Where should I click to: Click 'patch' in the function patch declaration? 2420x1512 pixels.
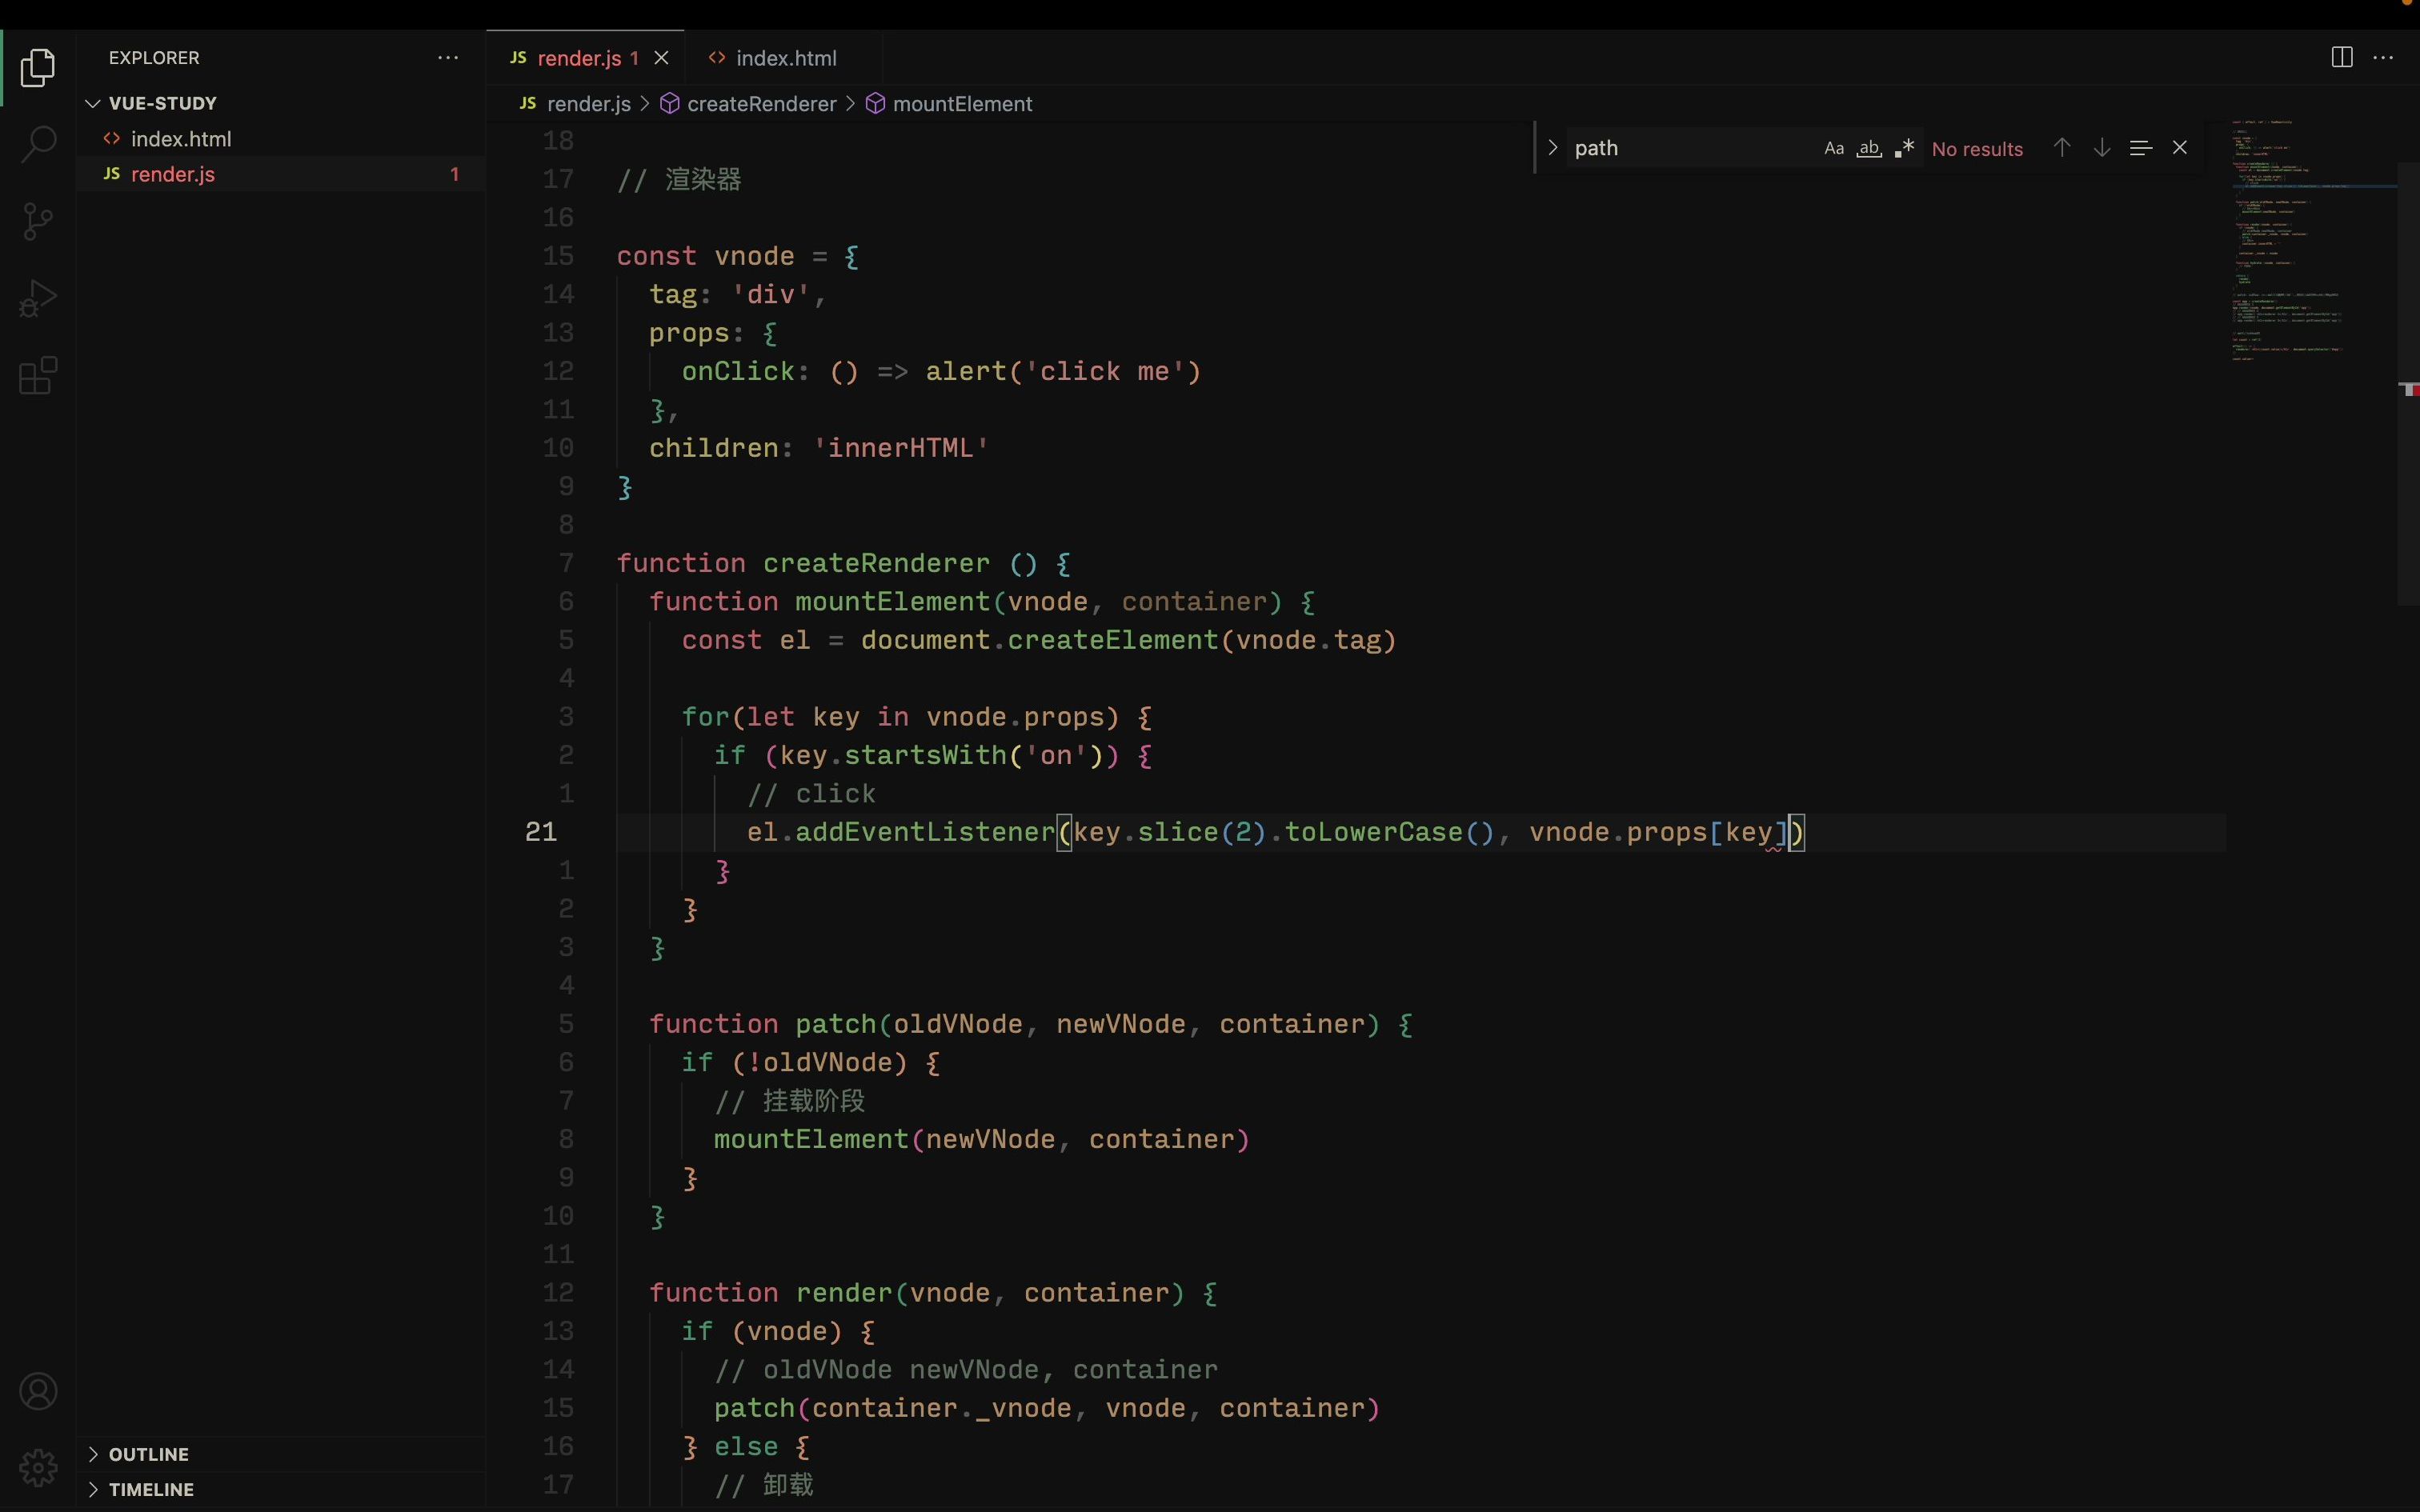pyautogui.click(x=836, y=1024)
